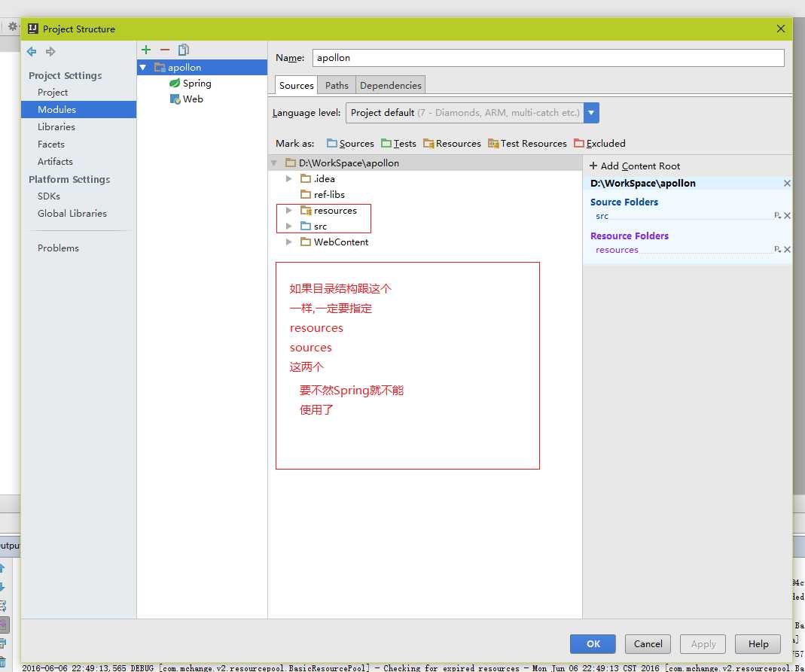Select Modules in Project Settings

[x=78, y=109]
